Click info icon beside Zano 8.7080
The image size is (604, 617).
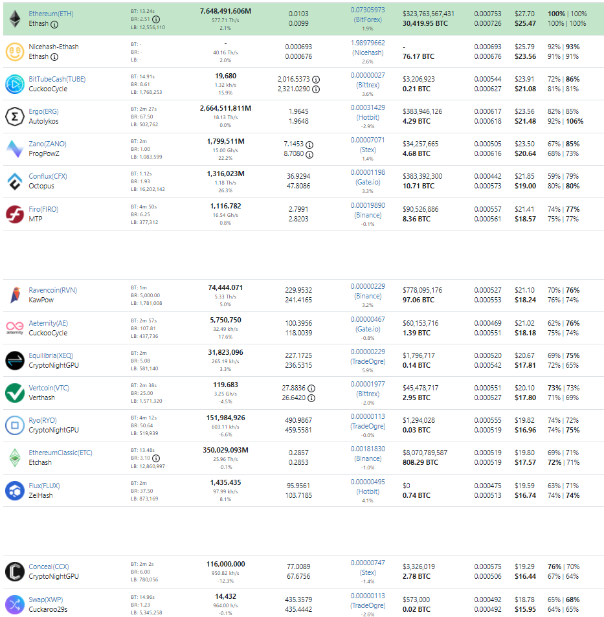(x=309, y=154)
